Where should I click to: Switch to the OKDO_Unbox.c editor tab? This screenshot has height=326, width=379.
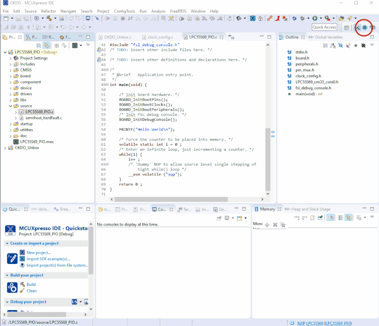tap(115, 37)
